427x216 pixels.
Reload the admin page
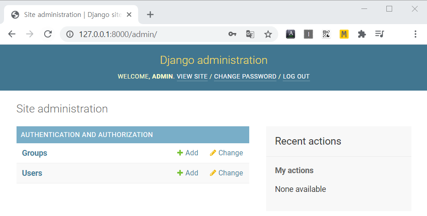point(48,34)
